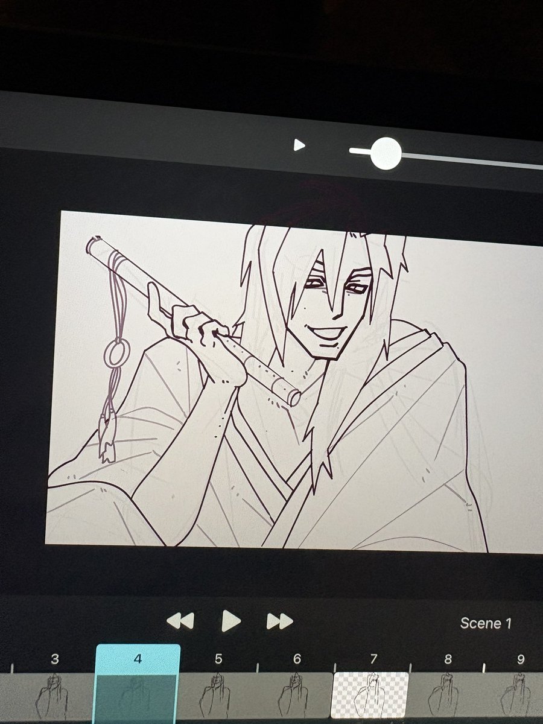Play the animation with the center play button
This screenshot has height=724, width=543.
[230, 620]
